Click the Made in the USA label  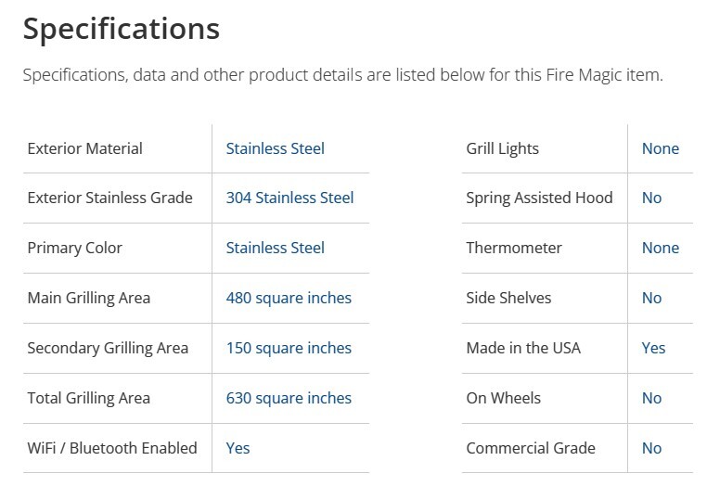(522, 348)
